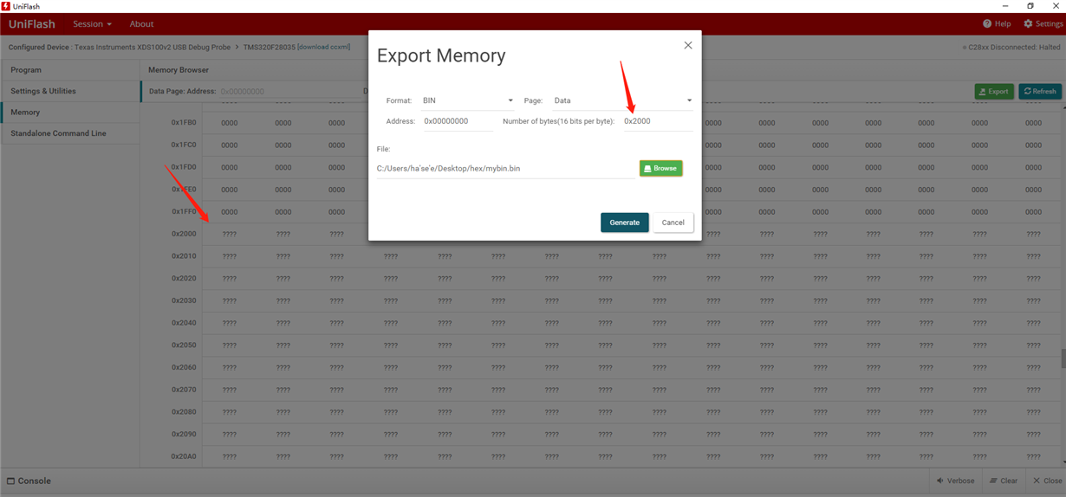Toggle Verbose console output
Screen dimensions: 1066x497
(955, 481)
